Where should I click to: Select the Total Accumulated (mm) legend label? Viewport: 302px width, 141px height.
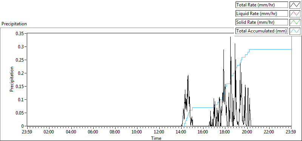[x=262, y=31]
